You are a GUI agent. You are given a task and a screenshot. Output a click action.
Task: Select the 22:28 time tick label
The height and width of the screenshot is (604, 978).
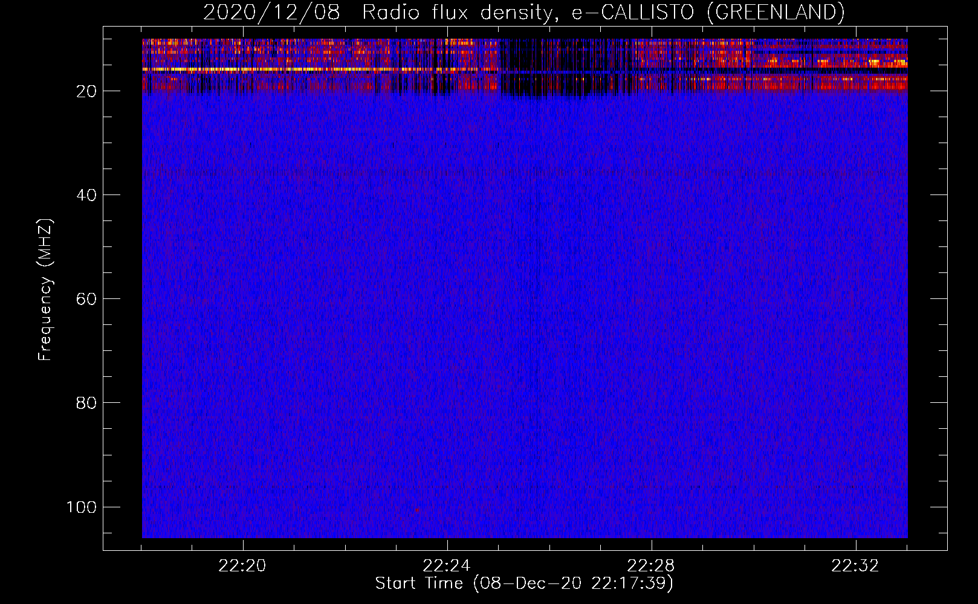coord(651,566)
